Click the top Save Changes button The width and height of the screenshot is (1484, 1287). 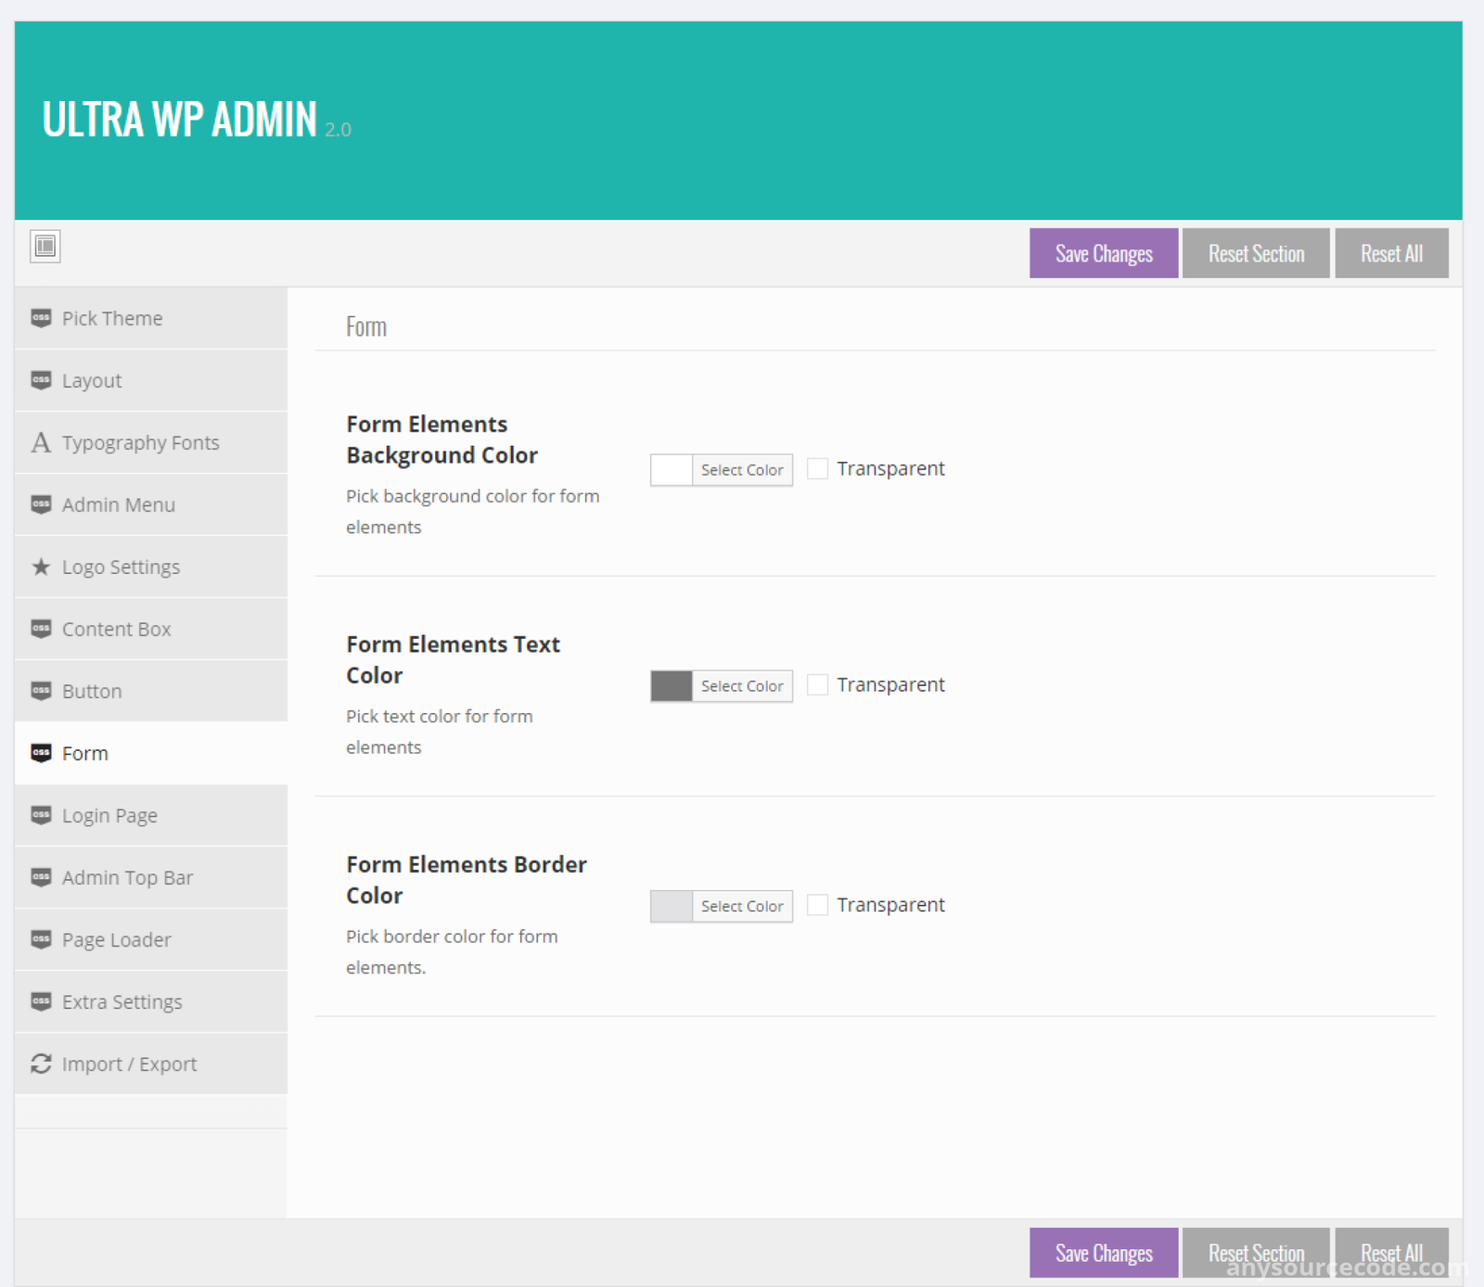[x=1104, y=253]
